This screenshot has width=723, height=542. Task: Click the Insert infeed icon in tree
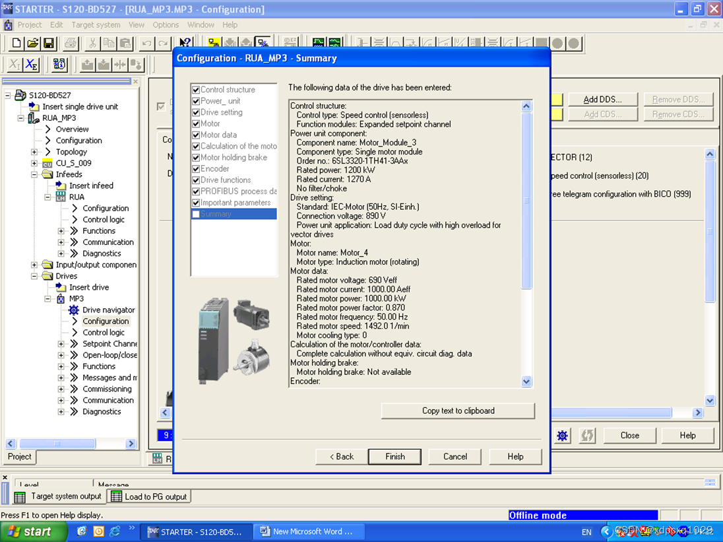(61, 186)
